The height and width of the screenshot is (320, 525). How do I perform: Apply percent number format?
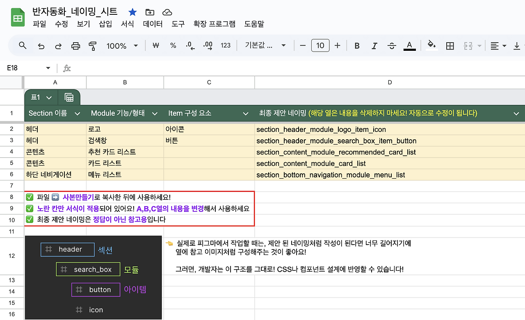tap(173, 45)
